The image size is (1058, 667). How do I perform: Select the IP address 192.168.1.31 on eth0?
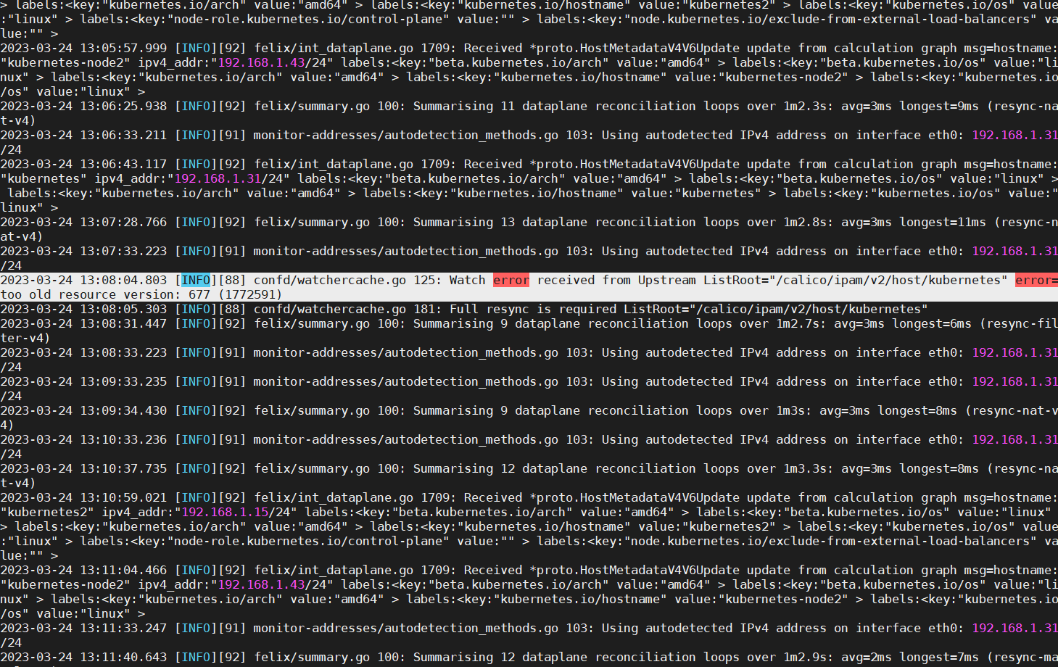(1014, 135)
